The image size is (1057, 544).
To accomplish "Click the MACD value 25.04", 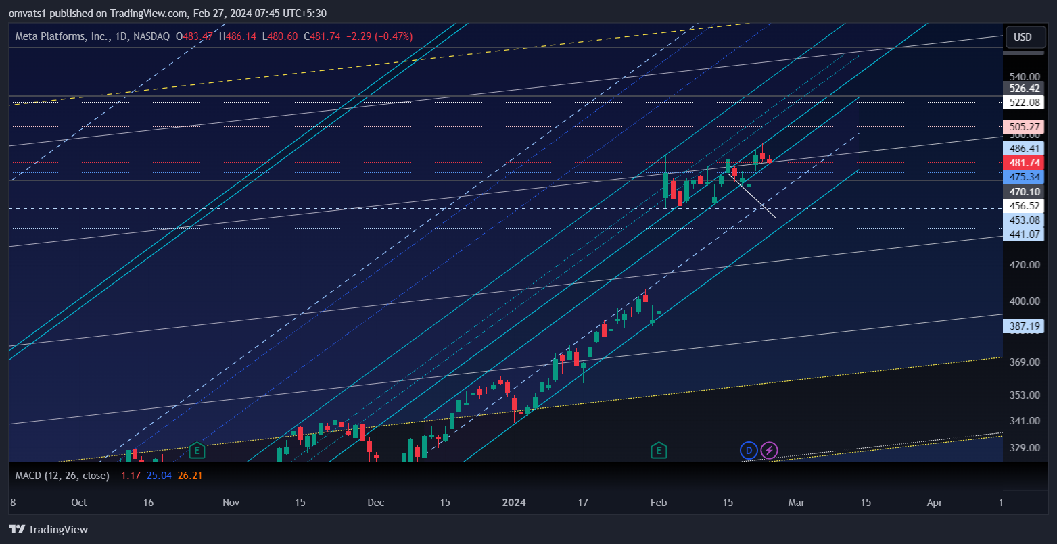I will tap(159, 476).
